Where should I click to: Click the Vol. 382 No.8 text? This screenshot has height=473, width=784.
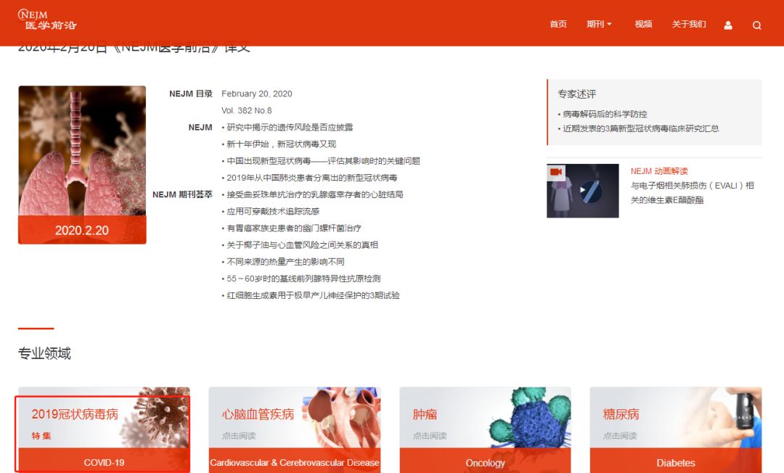click(x=247, y=110)
